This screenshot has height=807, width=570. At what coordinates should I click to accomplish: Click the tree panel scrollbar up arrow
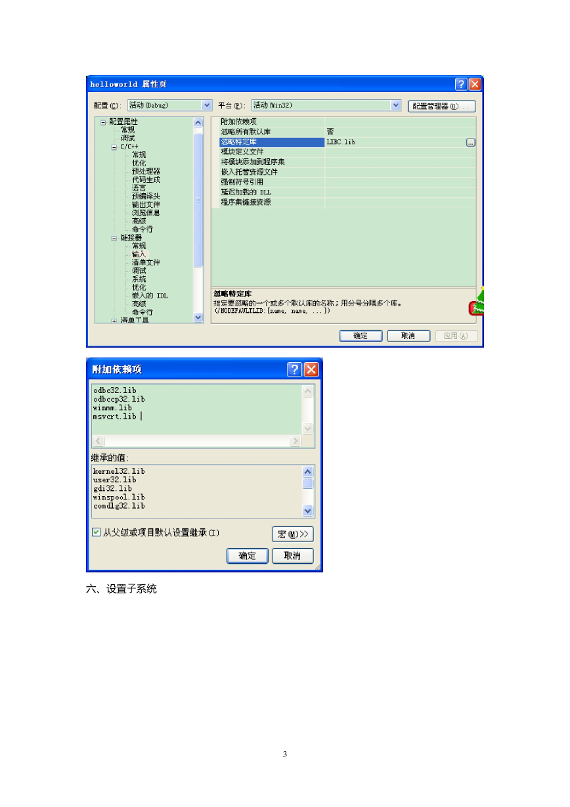click(198, 122)
